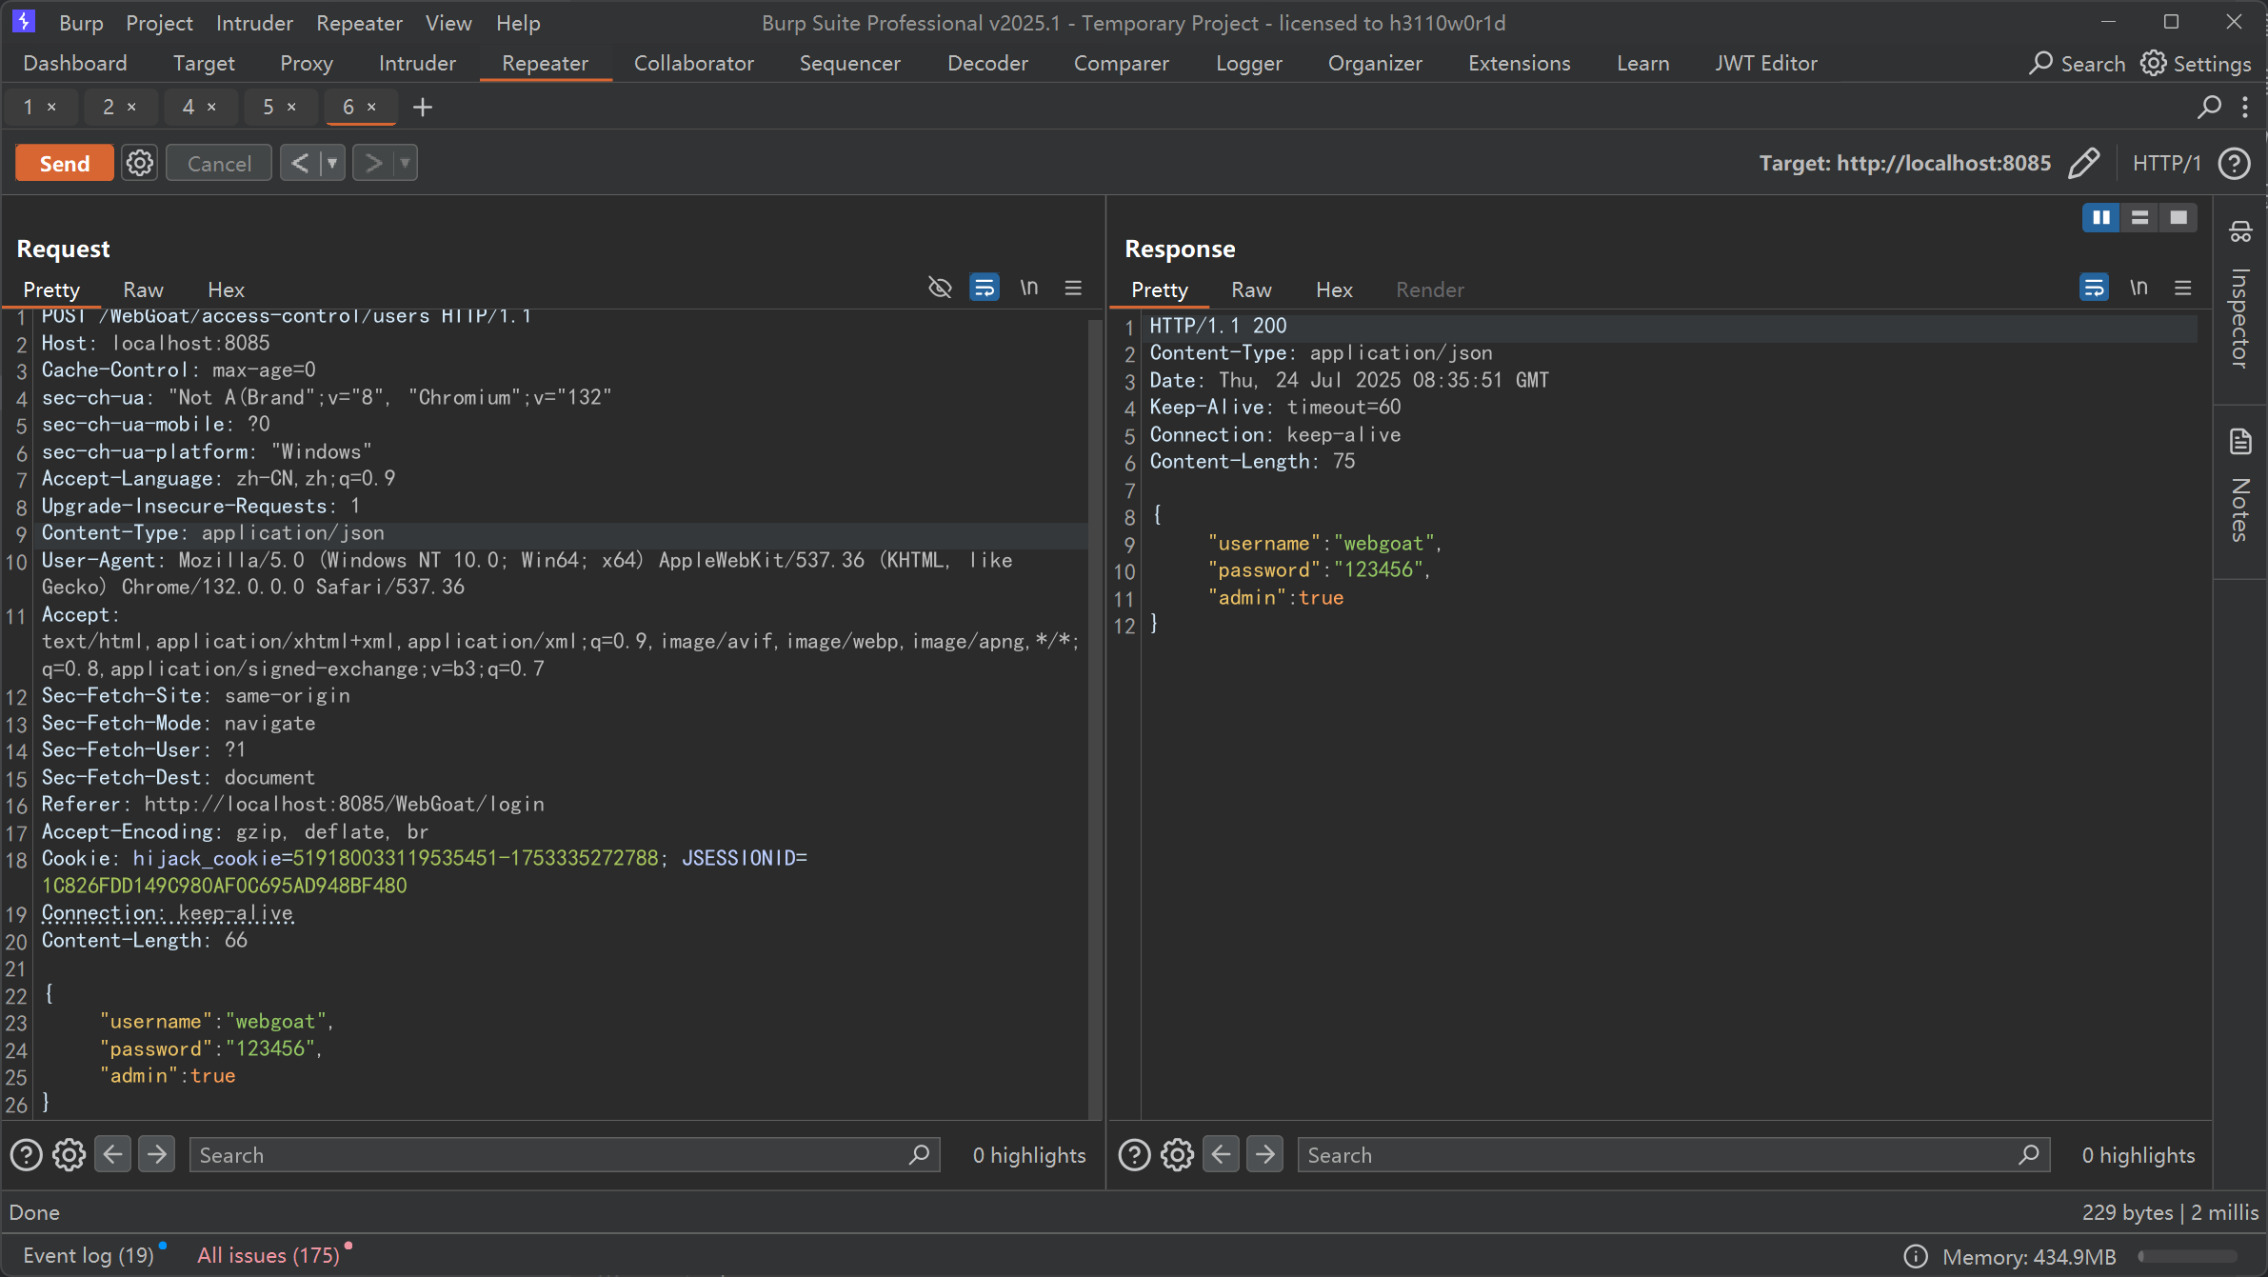Toggle hide non-printable request characters eye icon

tap(940, 287)
